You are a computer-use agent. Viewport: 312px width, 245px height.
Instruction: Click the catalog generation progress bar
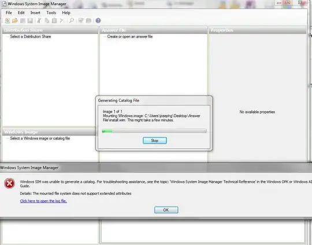point(154,131)
